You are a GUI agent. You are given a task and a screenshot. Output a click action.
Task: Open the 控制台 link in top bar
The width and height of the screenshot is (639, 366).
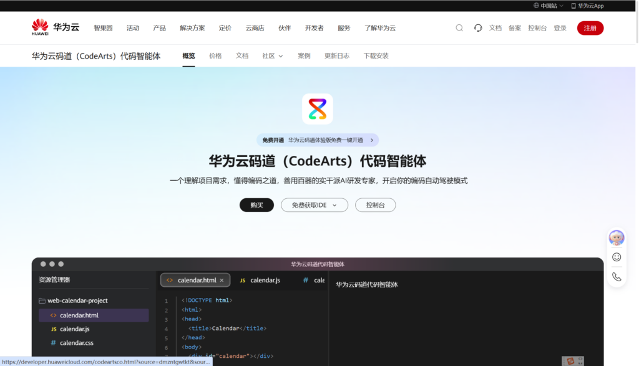click(x=537, y=27)
